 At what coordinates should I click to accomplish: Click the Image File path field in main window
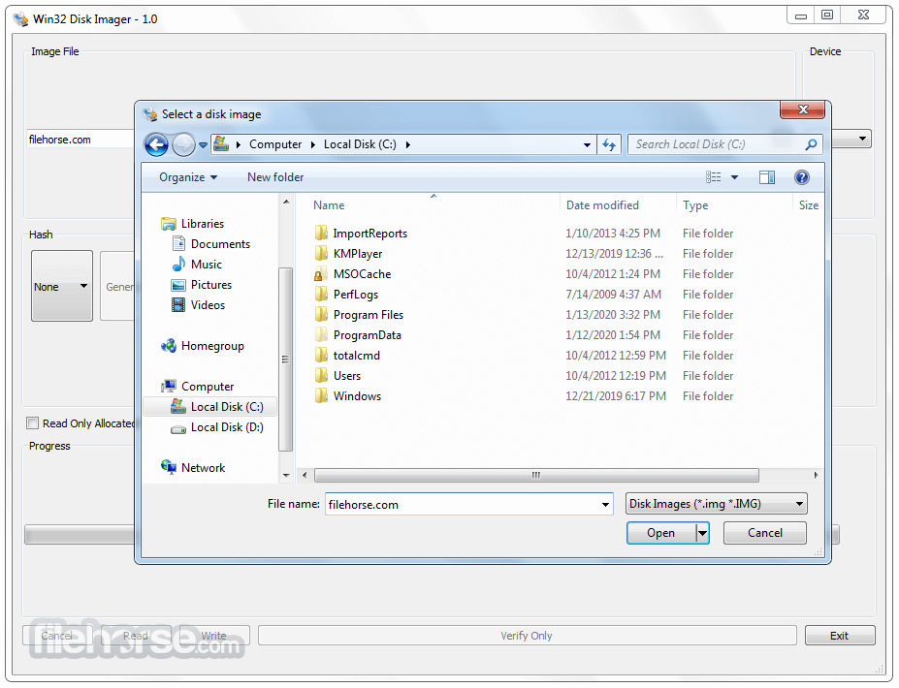pos(80,140)
